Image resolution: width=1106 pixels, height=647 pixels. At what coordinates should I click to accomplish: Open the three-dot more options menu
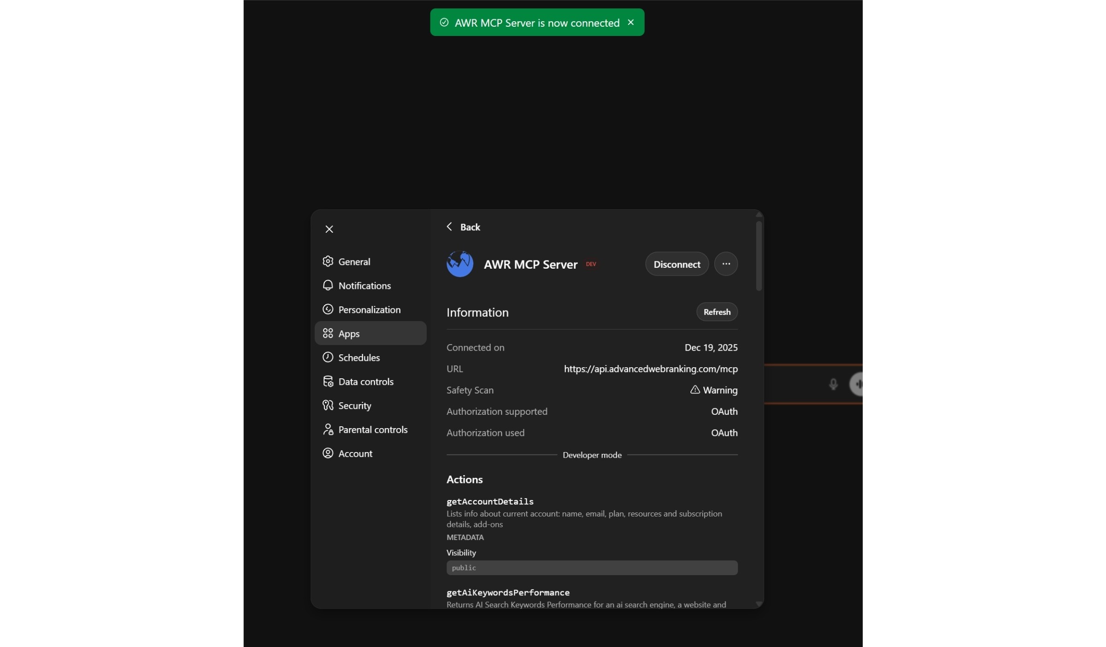[726, 264]
